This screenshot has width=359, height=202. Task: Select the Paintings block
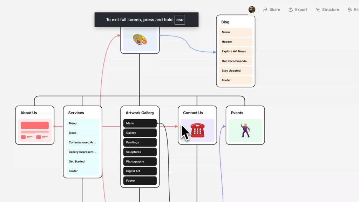pos(140,142)
